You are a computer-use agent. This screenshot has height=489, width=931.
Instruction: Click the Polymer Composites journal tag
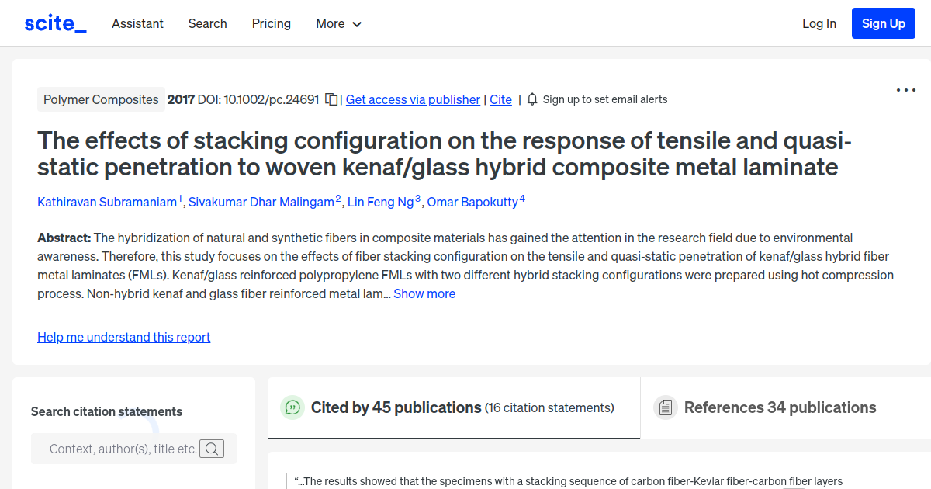101,99
